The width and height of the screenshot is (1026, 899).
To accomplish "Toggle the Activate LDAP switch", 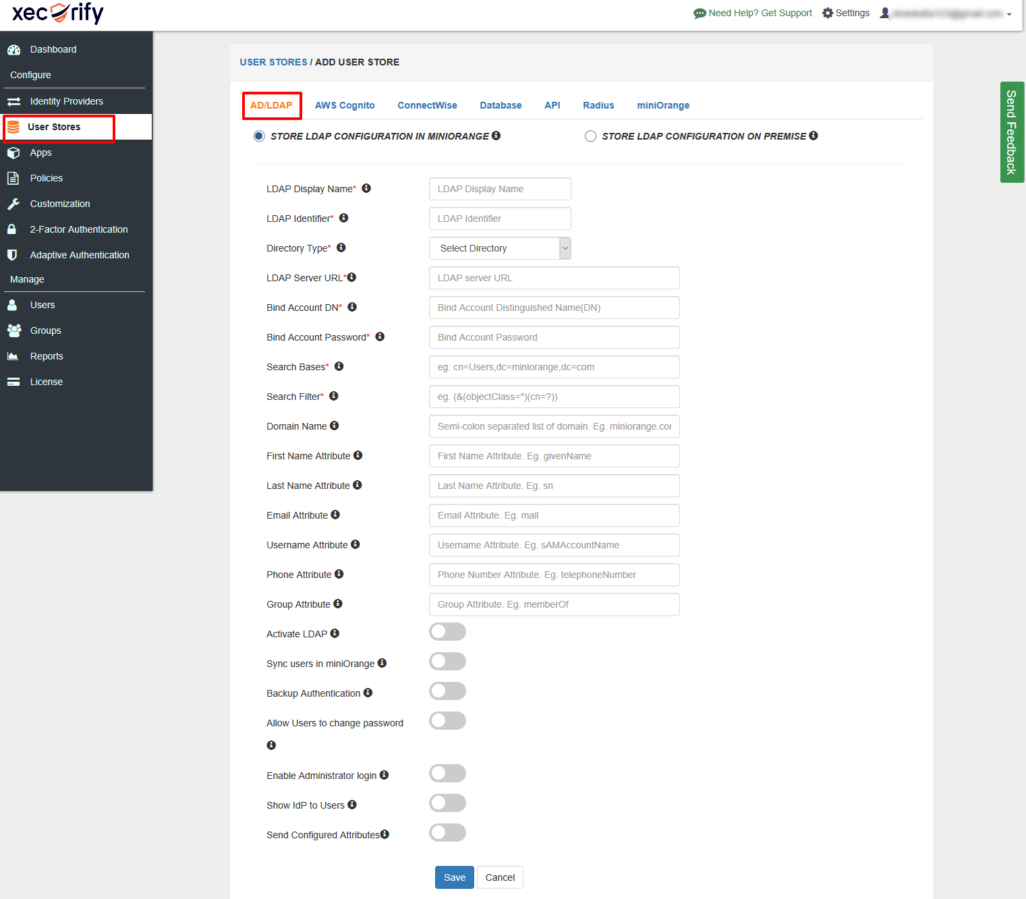I will coord(447,632).
